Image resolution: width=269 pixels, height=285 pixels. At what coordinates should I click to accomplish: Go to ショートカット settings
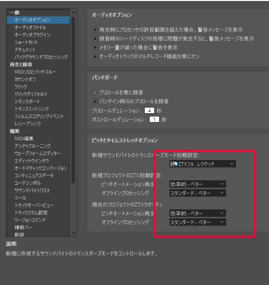click(x=26, y=42)
